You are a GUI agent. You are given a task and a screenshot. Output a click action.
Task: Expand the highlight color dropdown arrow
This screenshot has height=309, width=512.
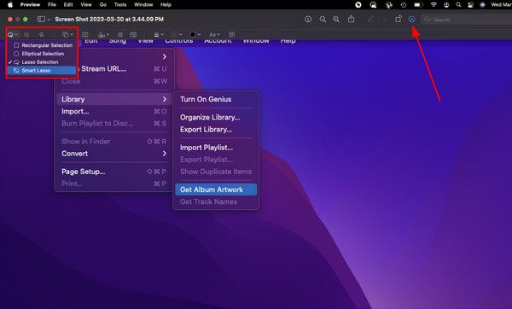384,20
